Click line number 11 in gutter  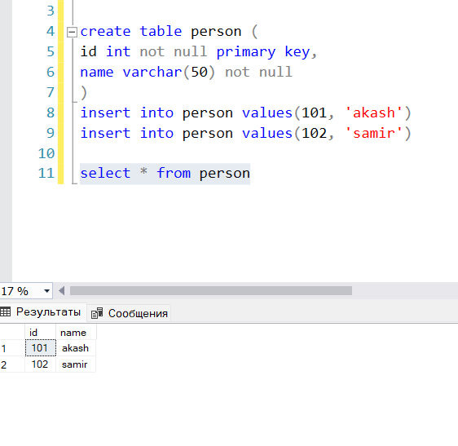(46, 174)
